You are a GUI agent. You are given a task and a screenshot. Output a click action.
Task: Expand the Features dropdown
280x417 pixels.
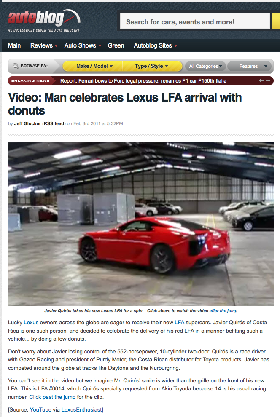click(x=249, y=66)
